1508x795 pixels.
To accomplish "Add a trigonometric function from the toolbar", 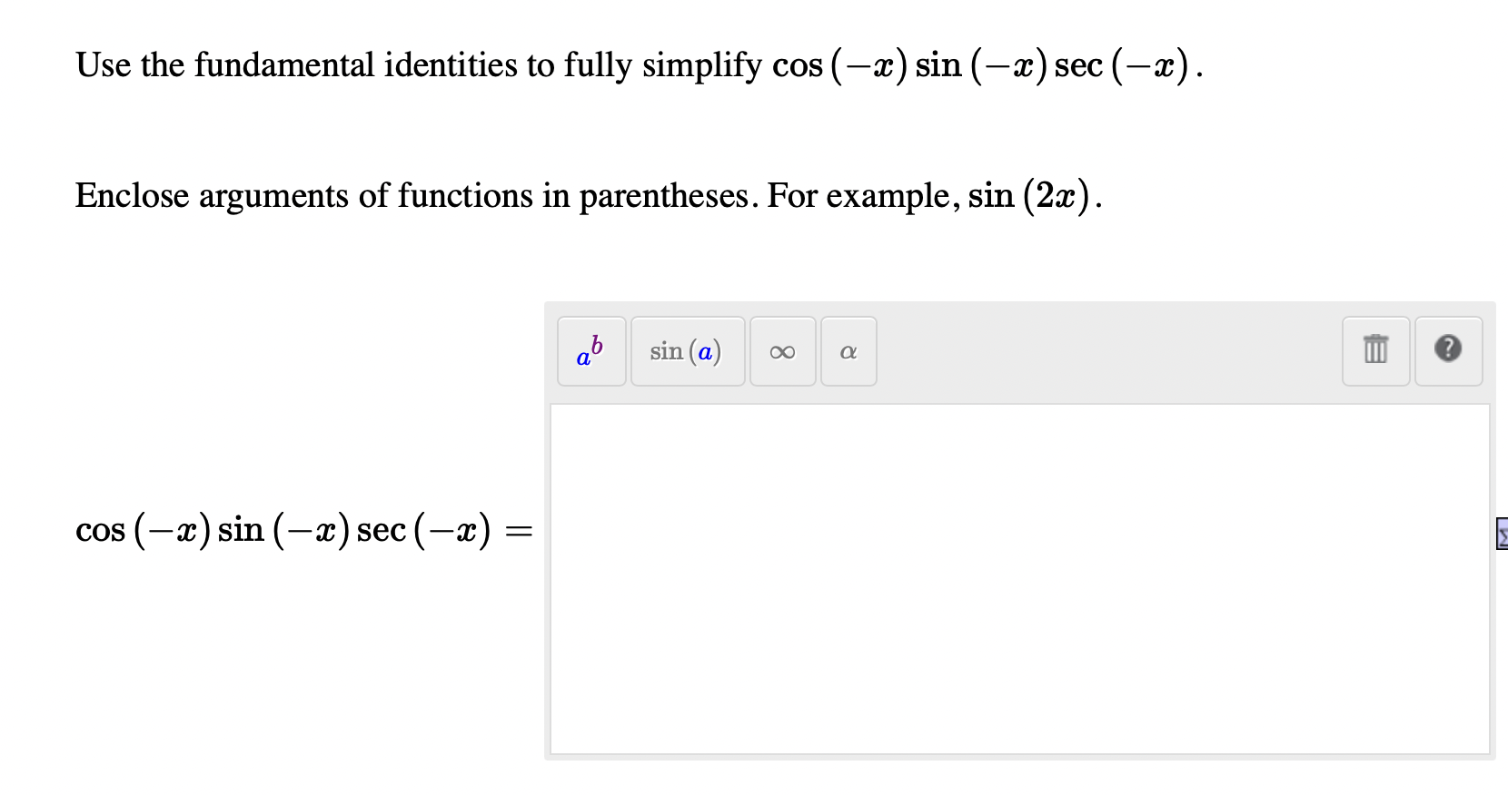I will [x=688, y=351].
